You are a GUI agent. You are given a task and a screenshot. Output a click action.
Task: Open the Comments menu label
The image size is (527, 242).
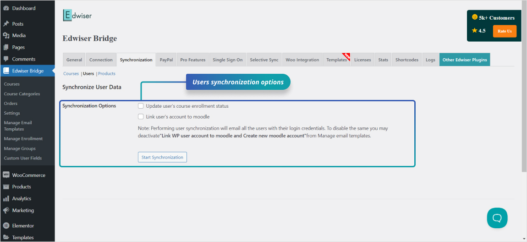(24, 59)
